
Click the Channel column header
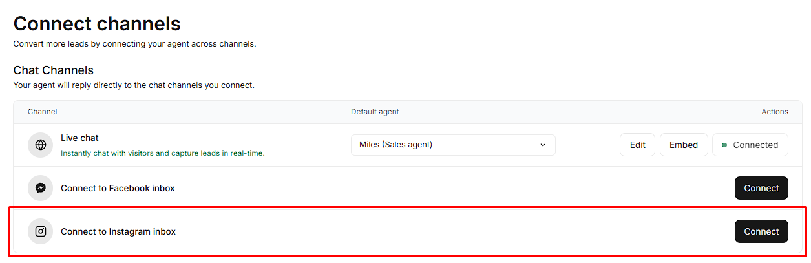(x=43, y=112)
